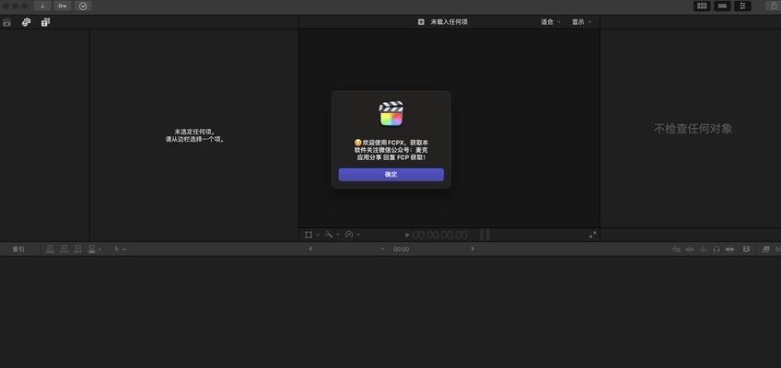The image size is (781, 368).
Task: Toggle the inspector sliders button
Action: tap(742, 6)
